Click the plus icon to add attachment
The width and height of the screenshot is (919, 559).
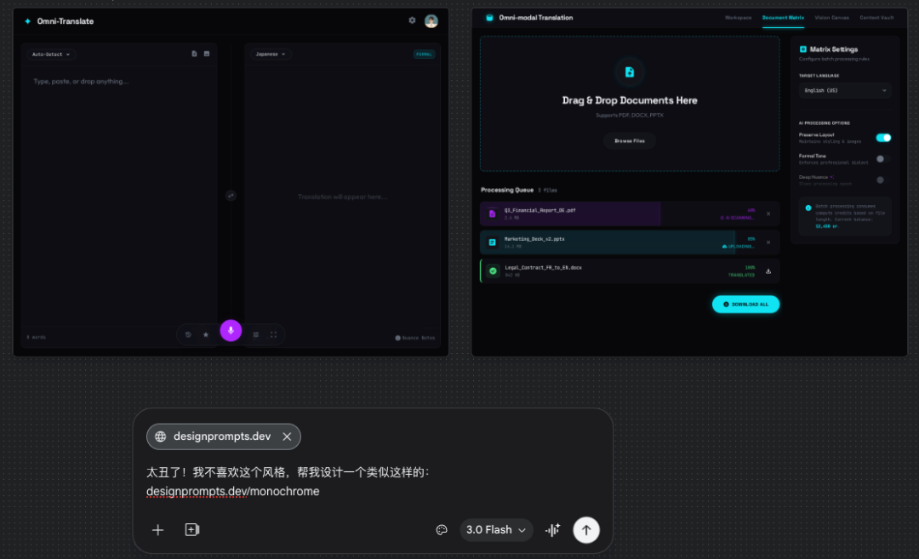[x=157, y=530]
